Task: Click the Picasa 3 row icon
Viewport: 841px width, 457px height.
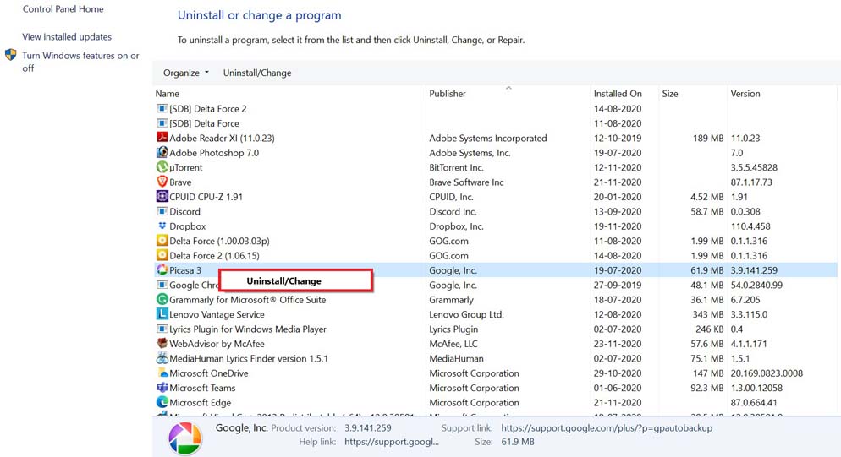Action: click(162, 269)
